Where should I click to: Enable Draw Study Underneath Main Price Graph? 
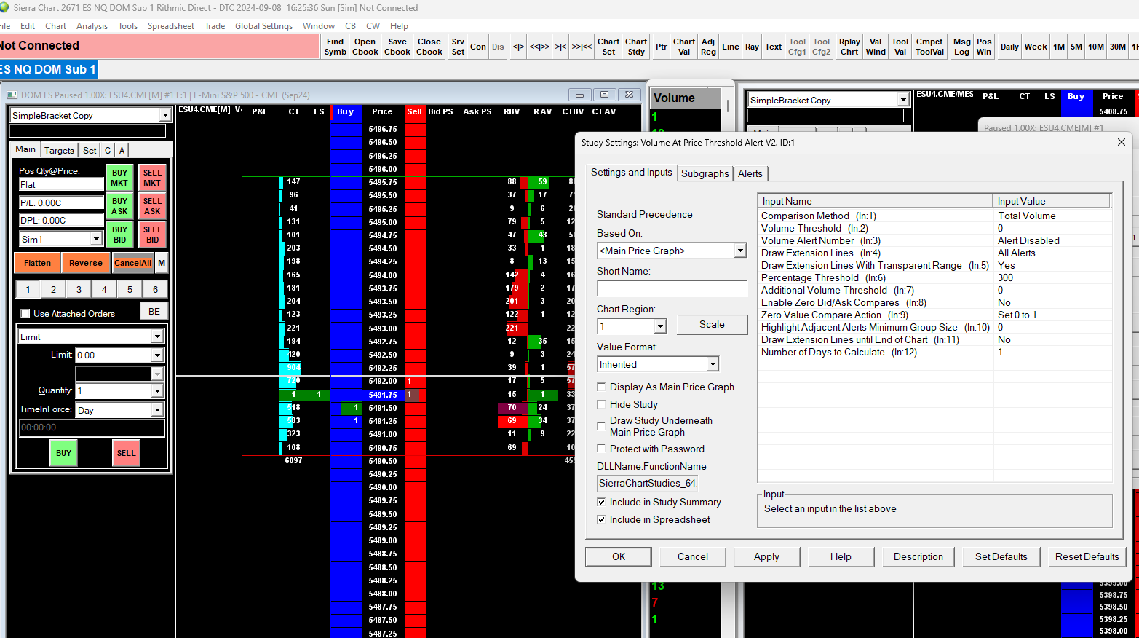coord(601,426)
